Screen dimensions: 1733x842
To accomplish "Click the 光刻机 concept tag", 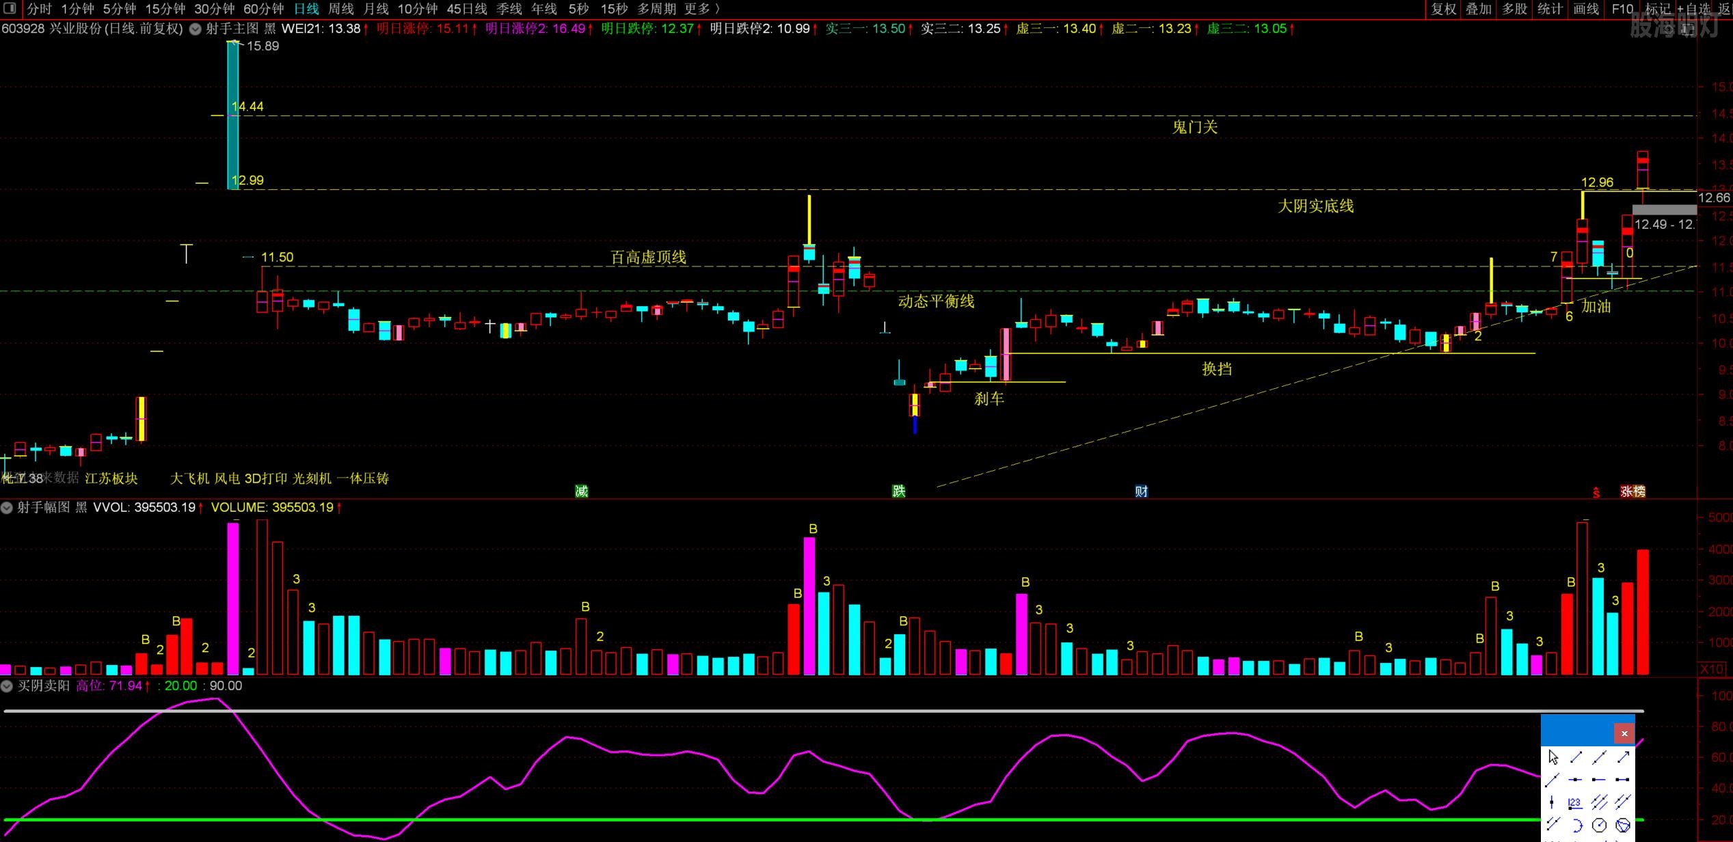I will (x=312, y=478).
